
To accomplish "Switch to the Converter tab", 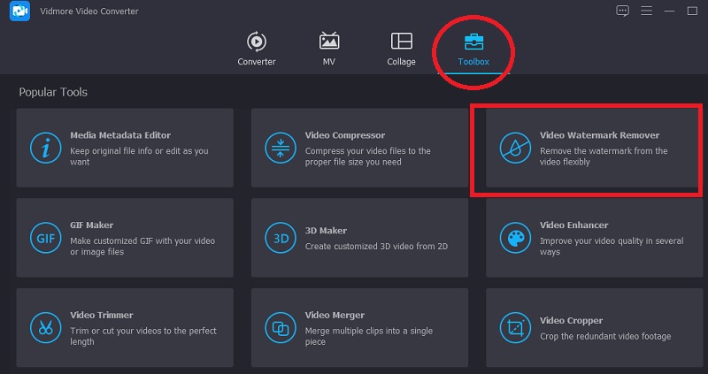I will [257, 49].
